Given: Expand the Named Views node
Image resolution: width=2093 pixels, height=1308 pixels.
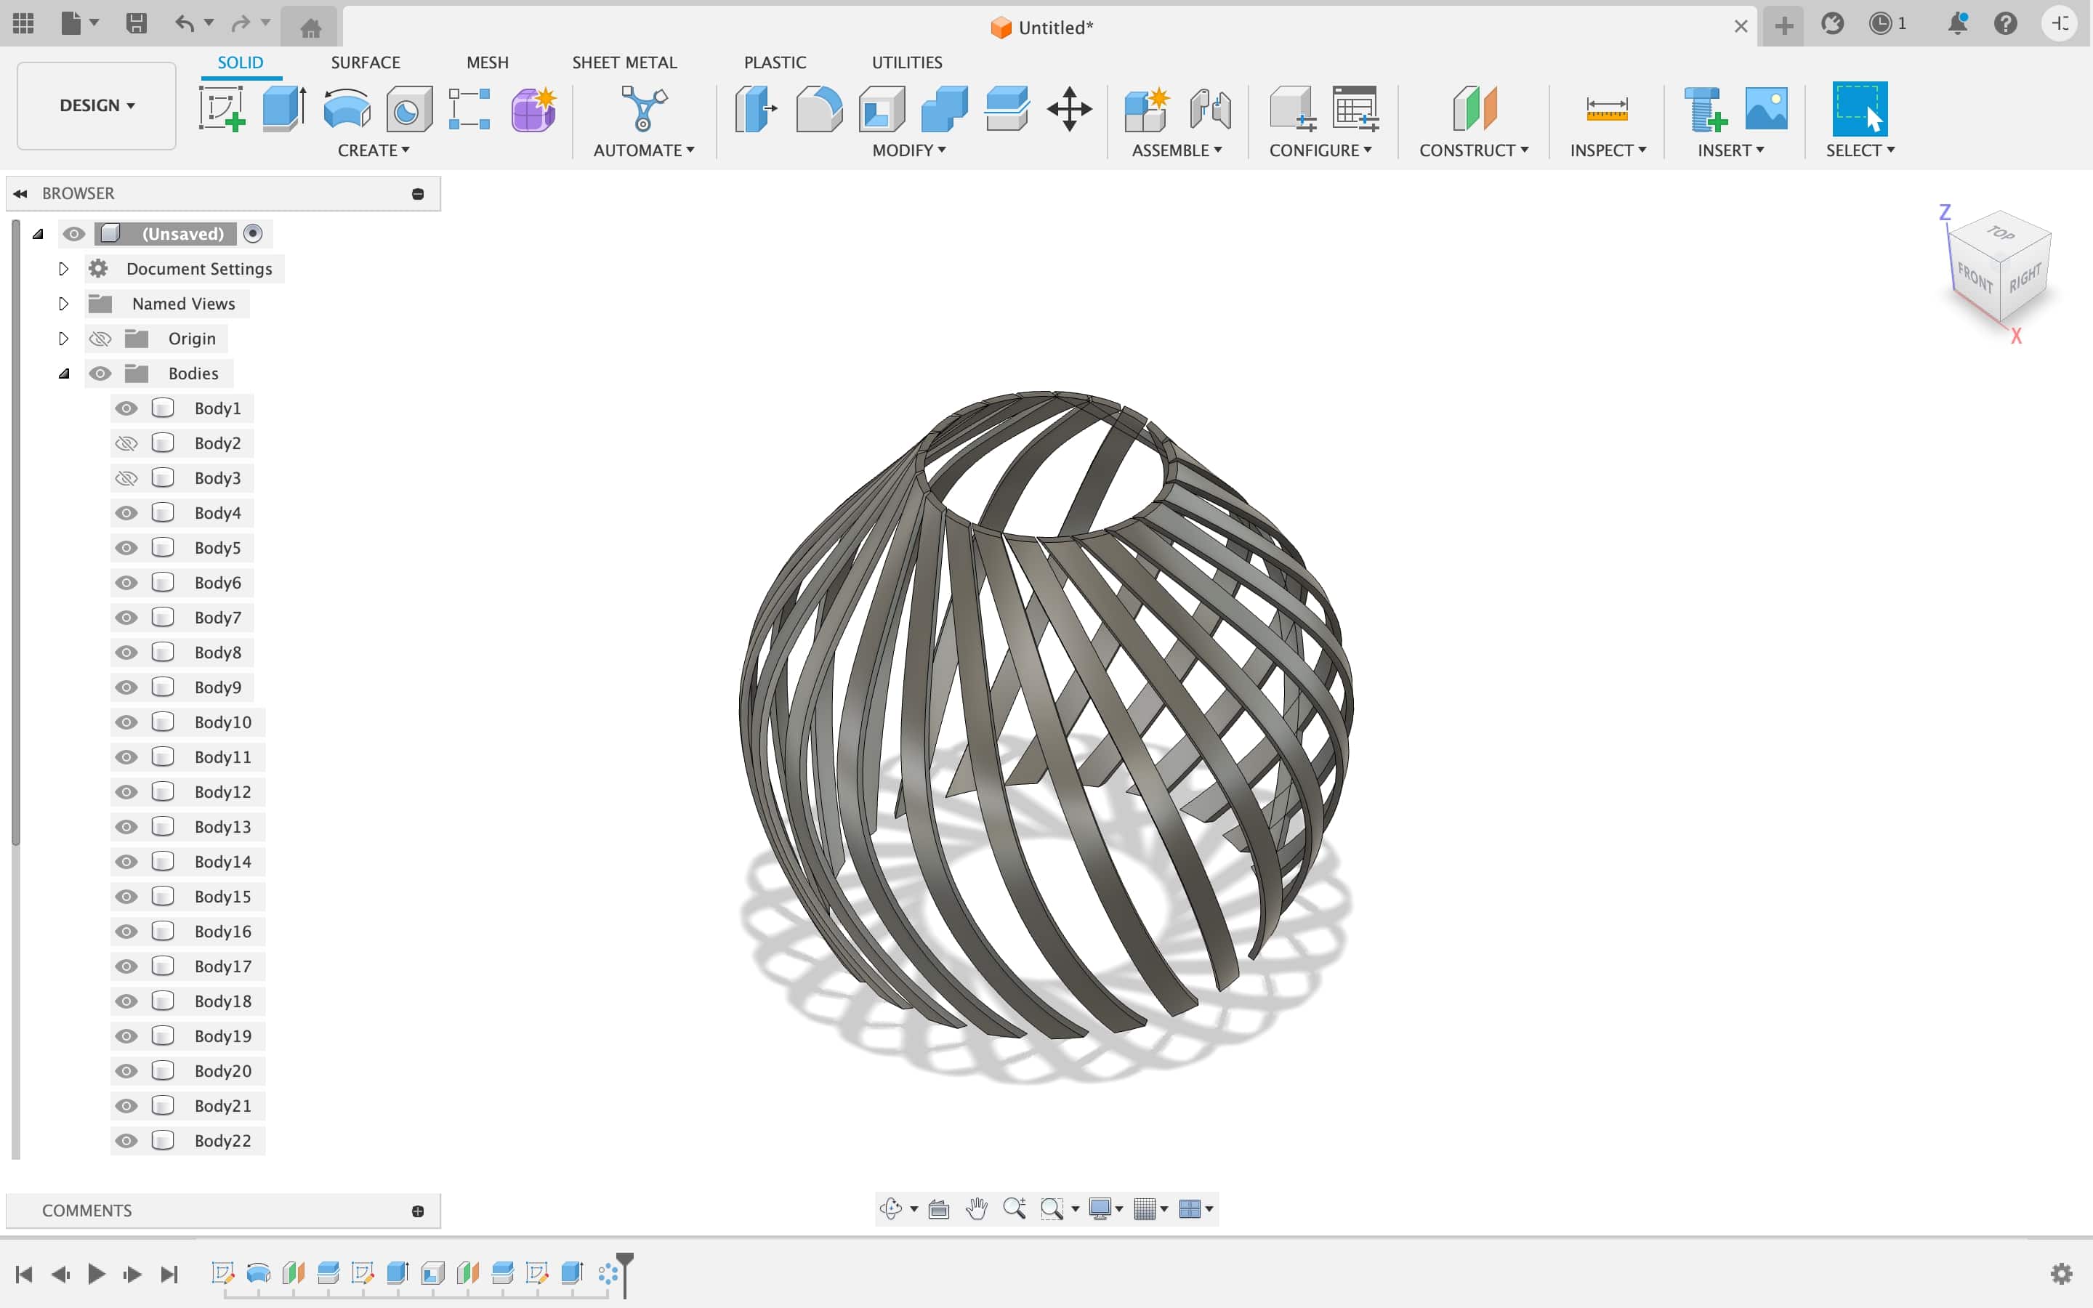Looking at the screenshot, I should (x=63, y=304).
